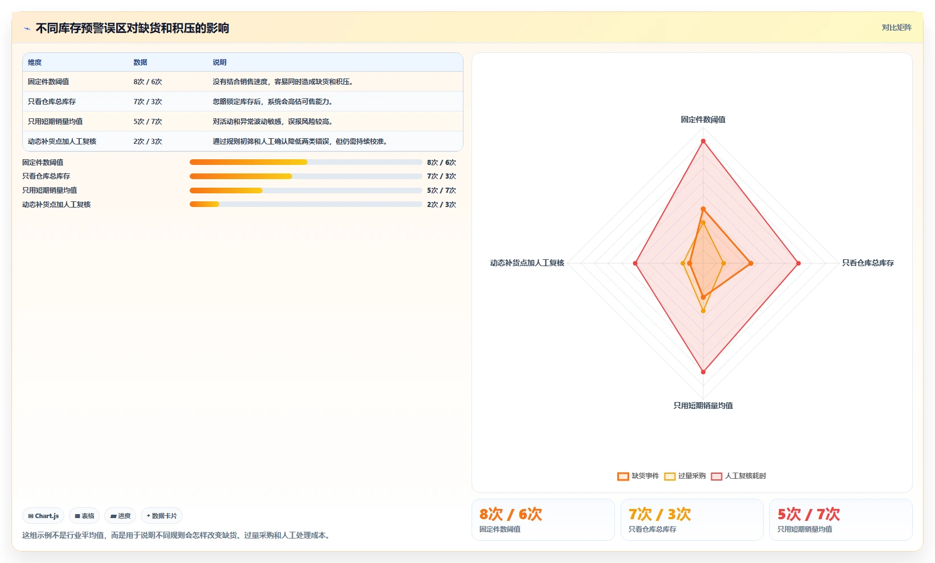This screenshot has height=563, width=935.
Task: Click the 表格 chip
Action: (x=84, y=516)
